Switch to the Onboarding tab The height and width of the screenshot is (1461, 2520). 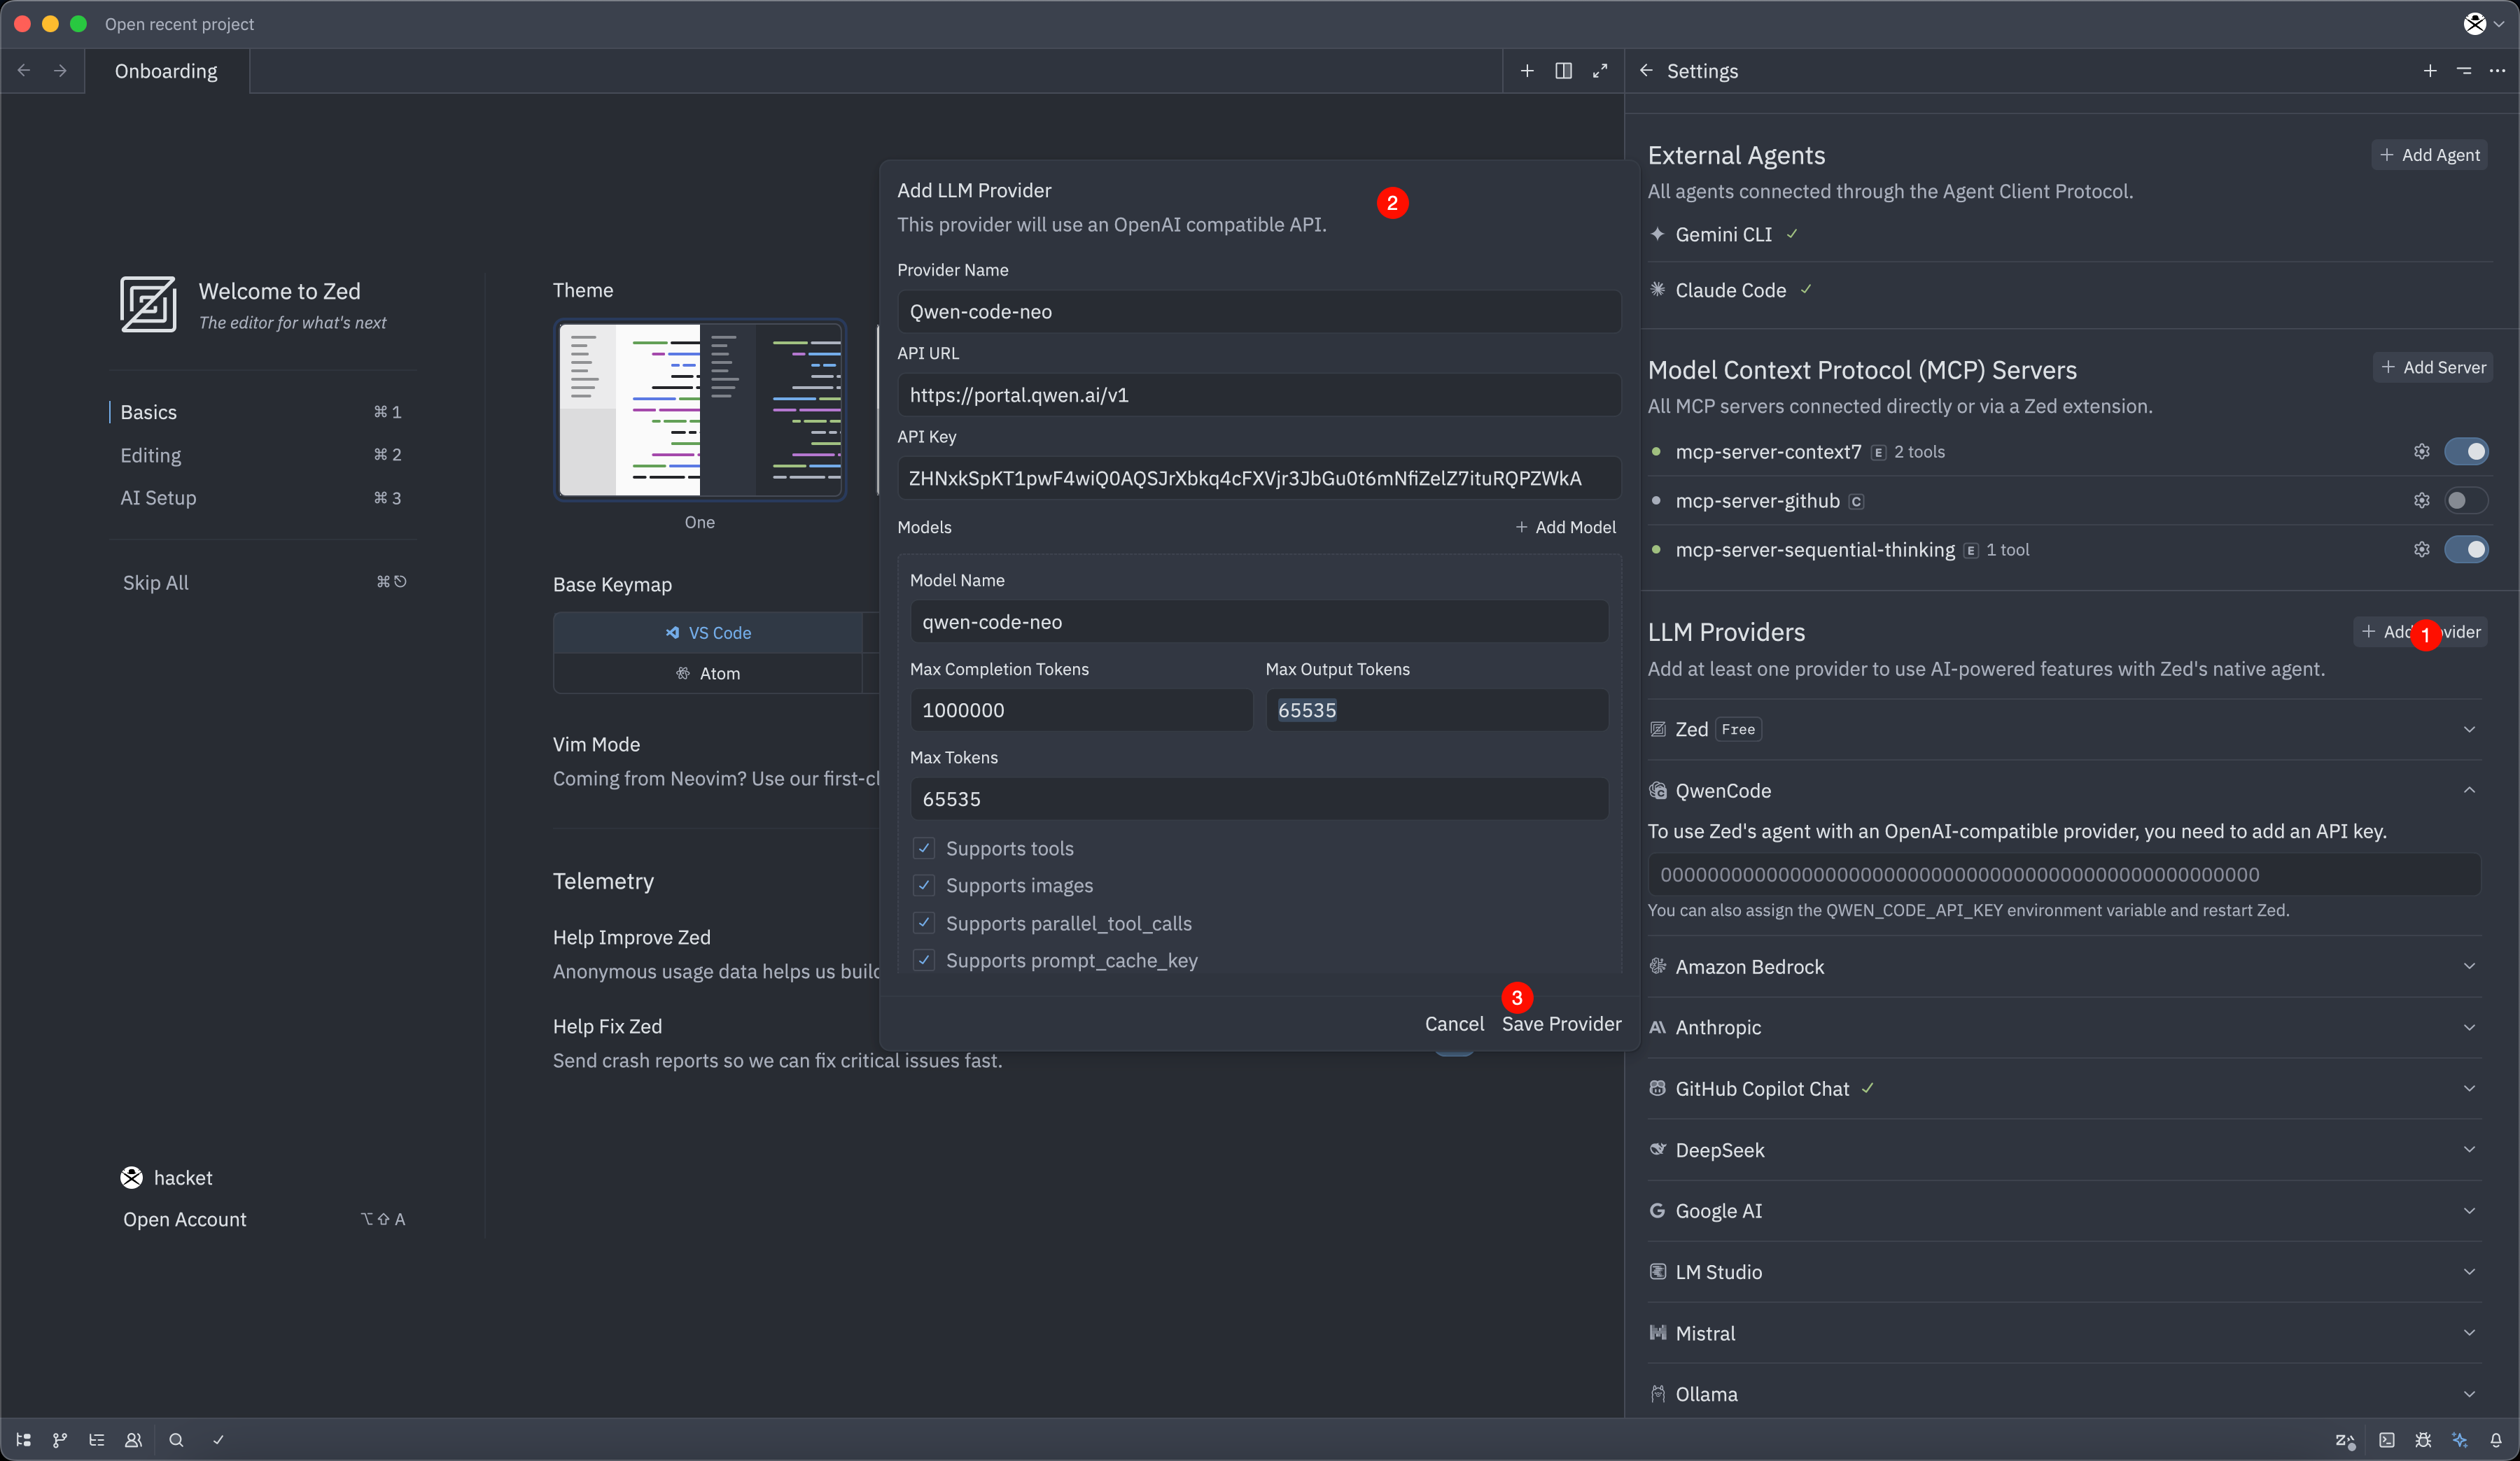166,71
